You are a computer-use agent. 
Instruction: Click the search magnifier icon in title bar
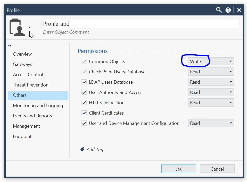point(219,10)
